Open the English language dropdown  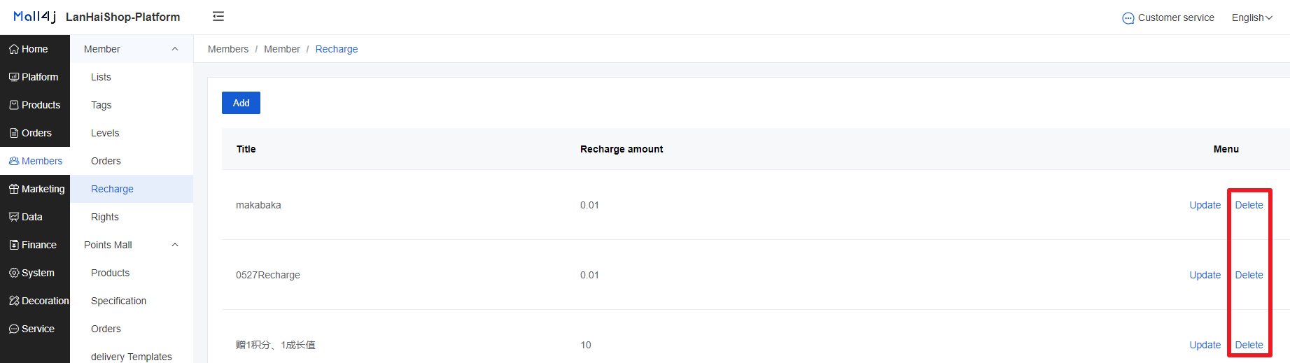pos(1252,17)
